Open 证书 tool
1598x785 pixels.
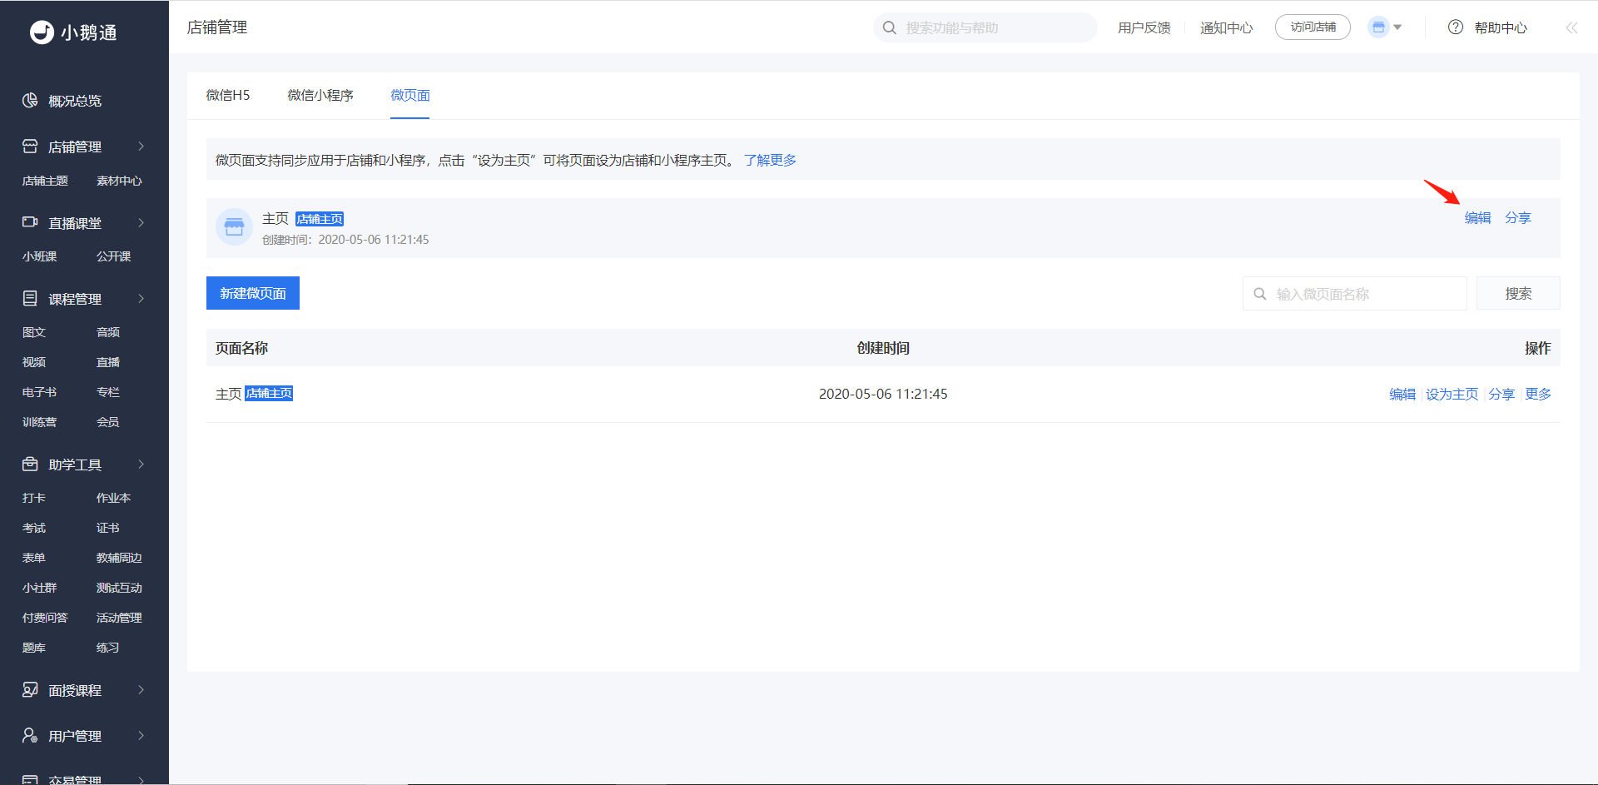107,528
